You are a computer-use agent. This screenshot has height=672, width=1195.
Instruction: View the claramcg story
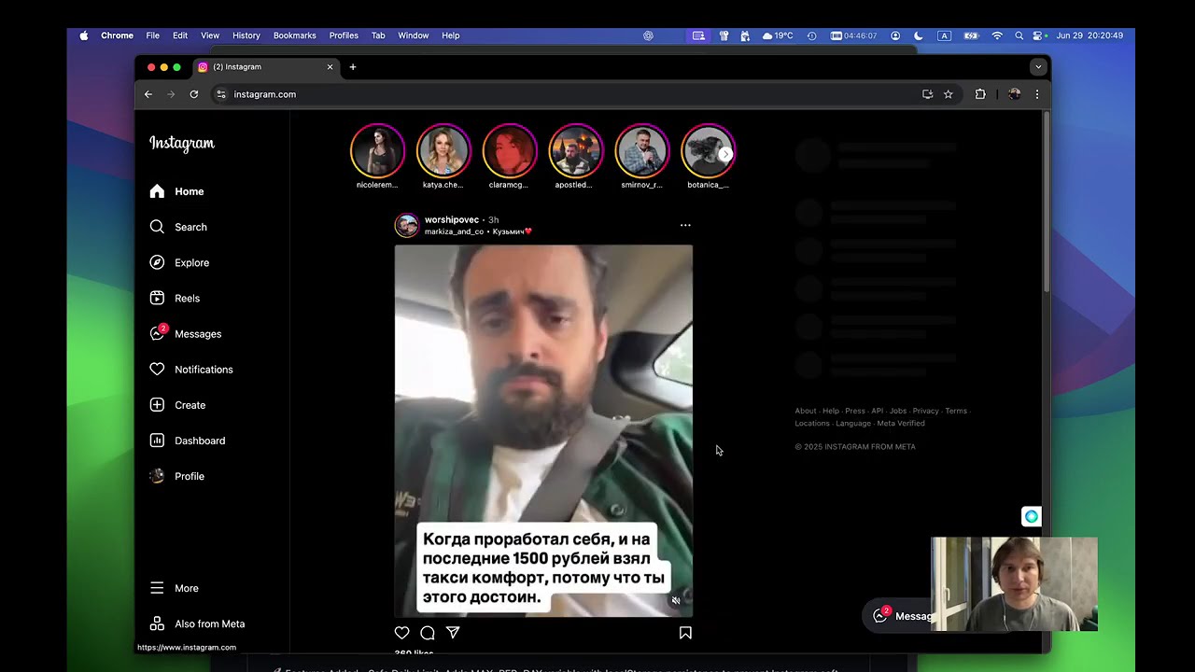pos(510,150)
